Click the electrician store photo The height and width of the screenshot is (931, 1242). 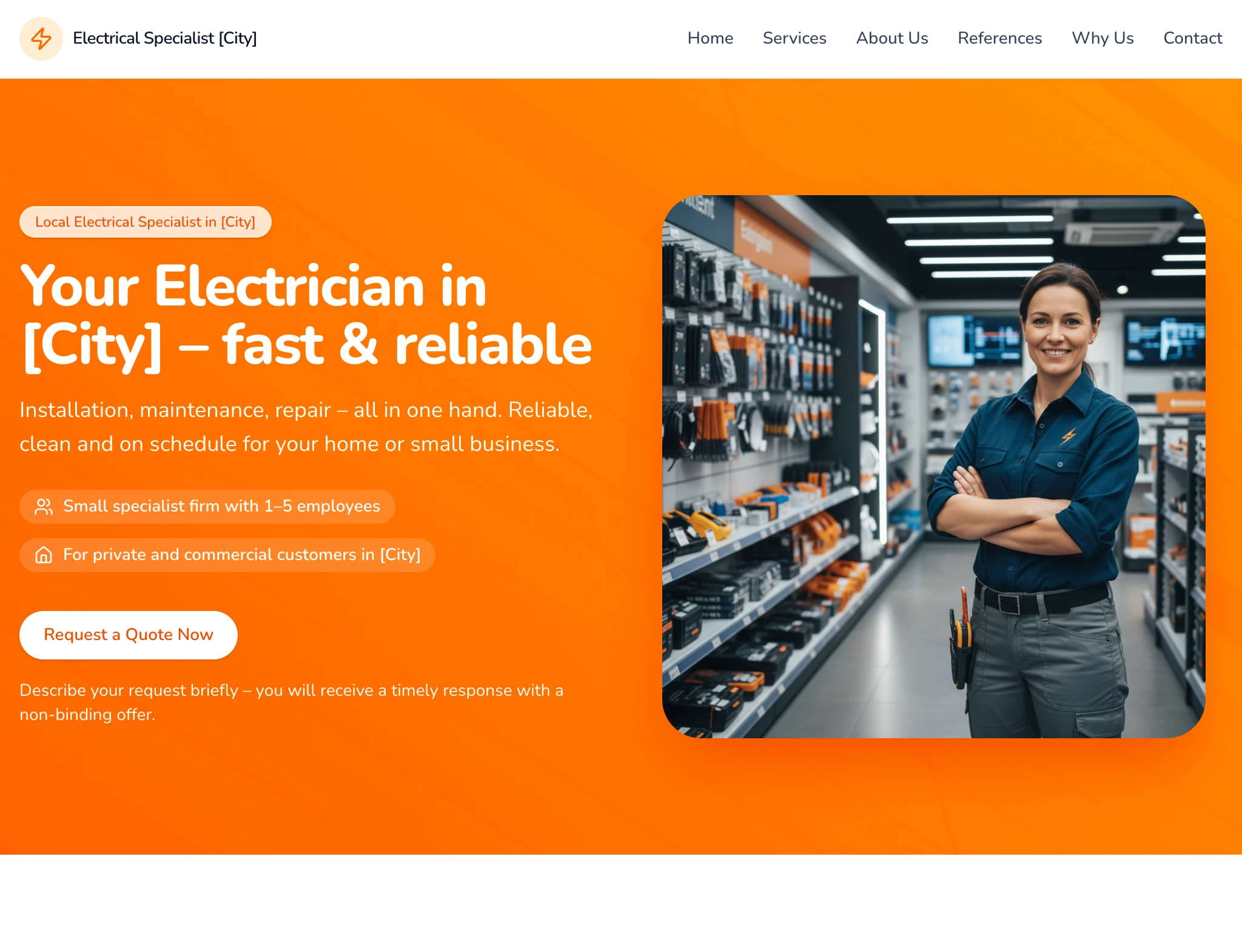(x=934, y=467)
